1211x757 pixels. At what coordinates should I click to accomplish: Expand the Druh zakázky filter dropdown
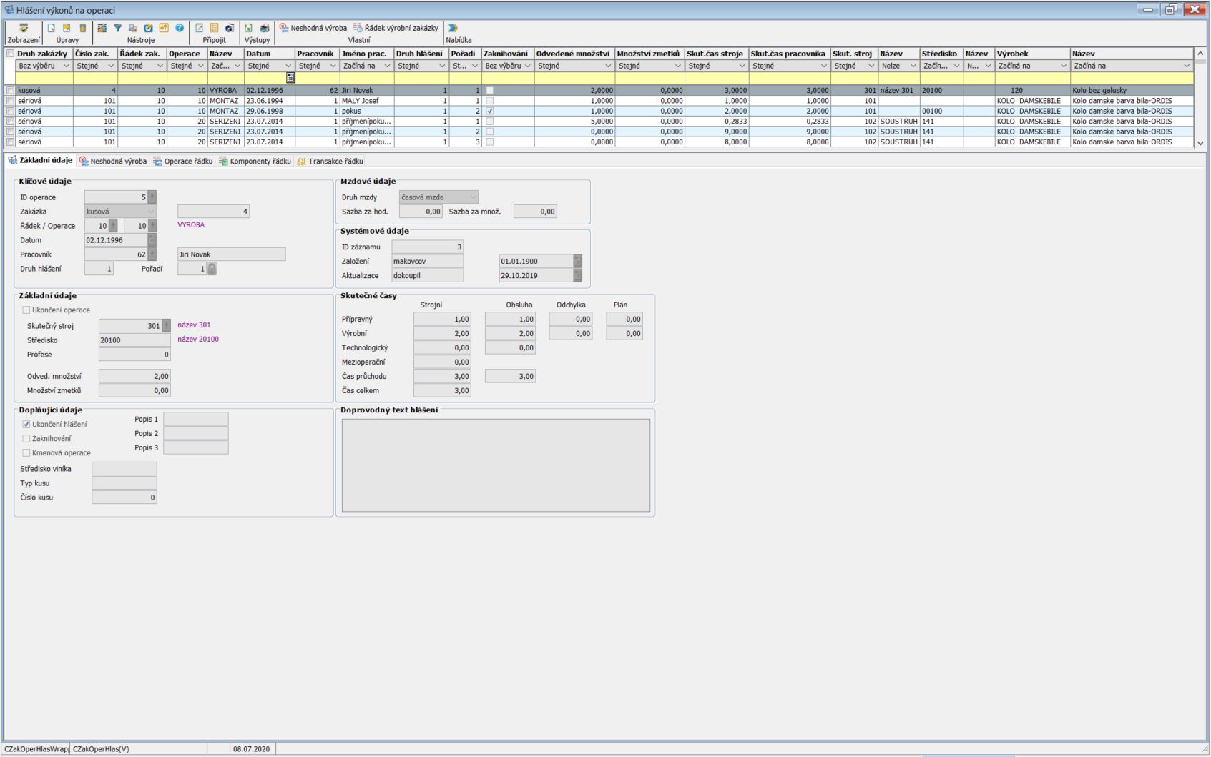66,66
